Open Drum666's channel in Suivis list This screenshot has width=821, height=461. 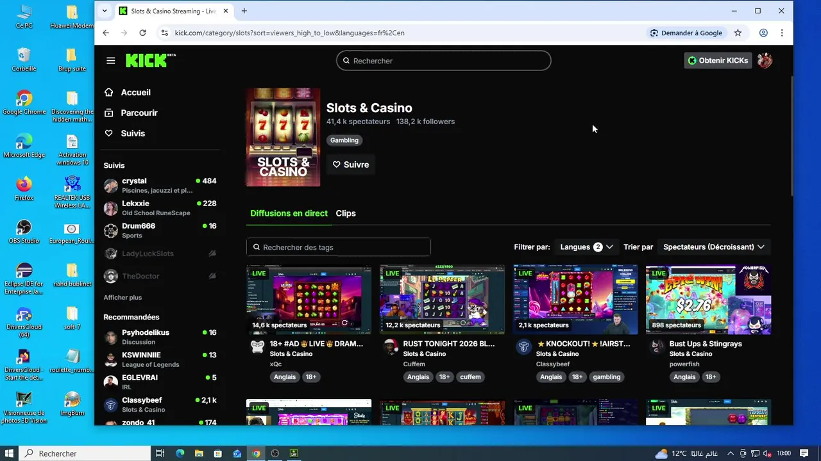coord(160,230)
